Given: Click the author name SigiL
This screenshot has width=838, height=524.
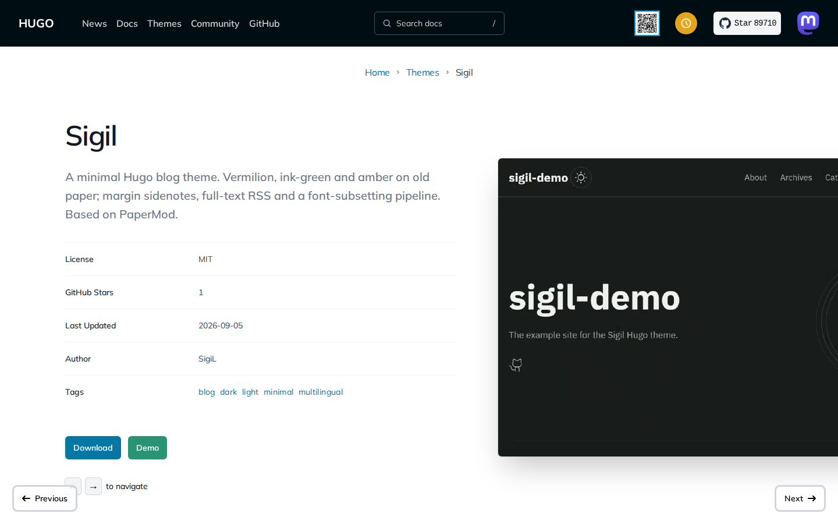Looking at the screenshot, I should coord(207,359).
